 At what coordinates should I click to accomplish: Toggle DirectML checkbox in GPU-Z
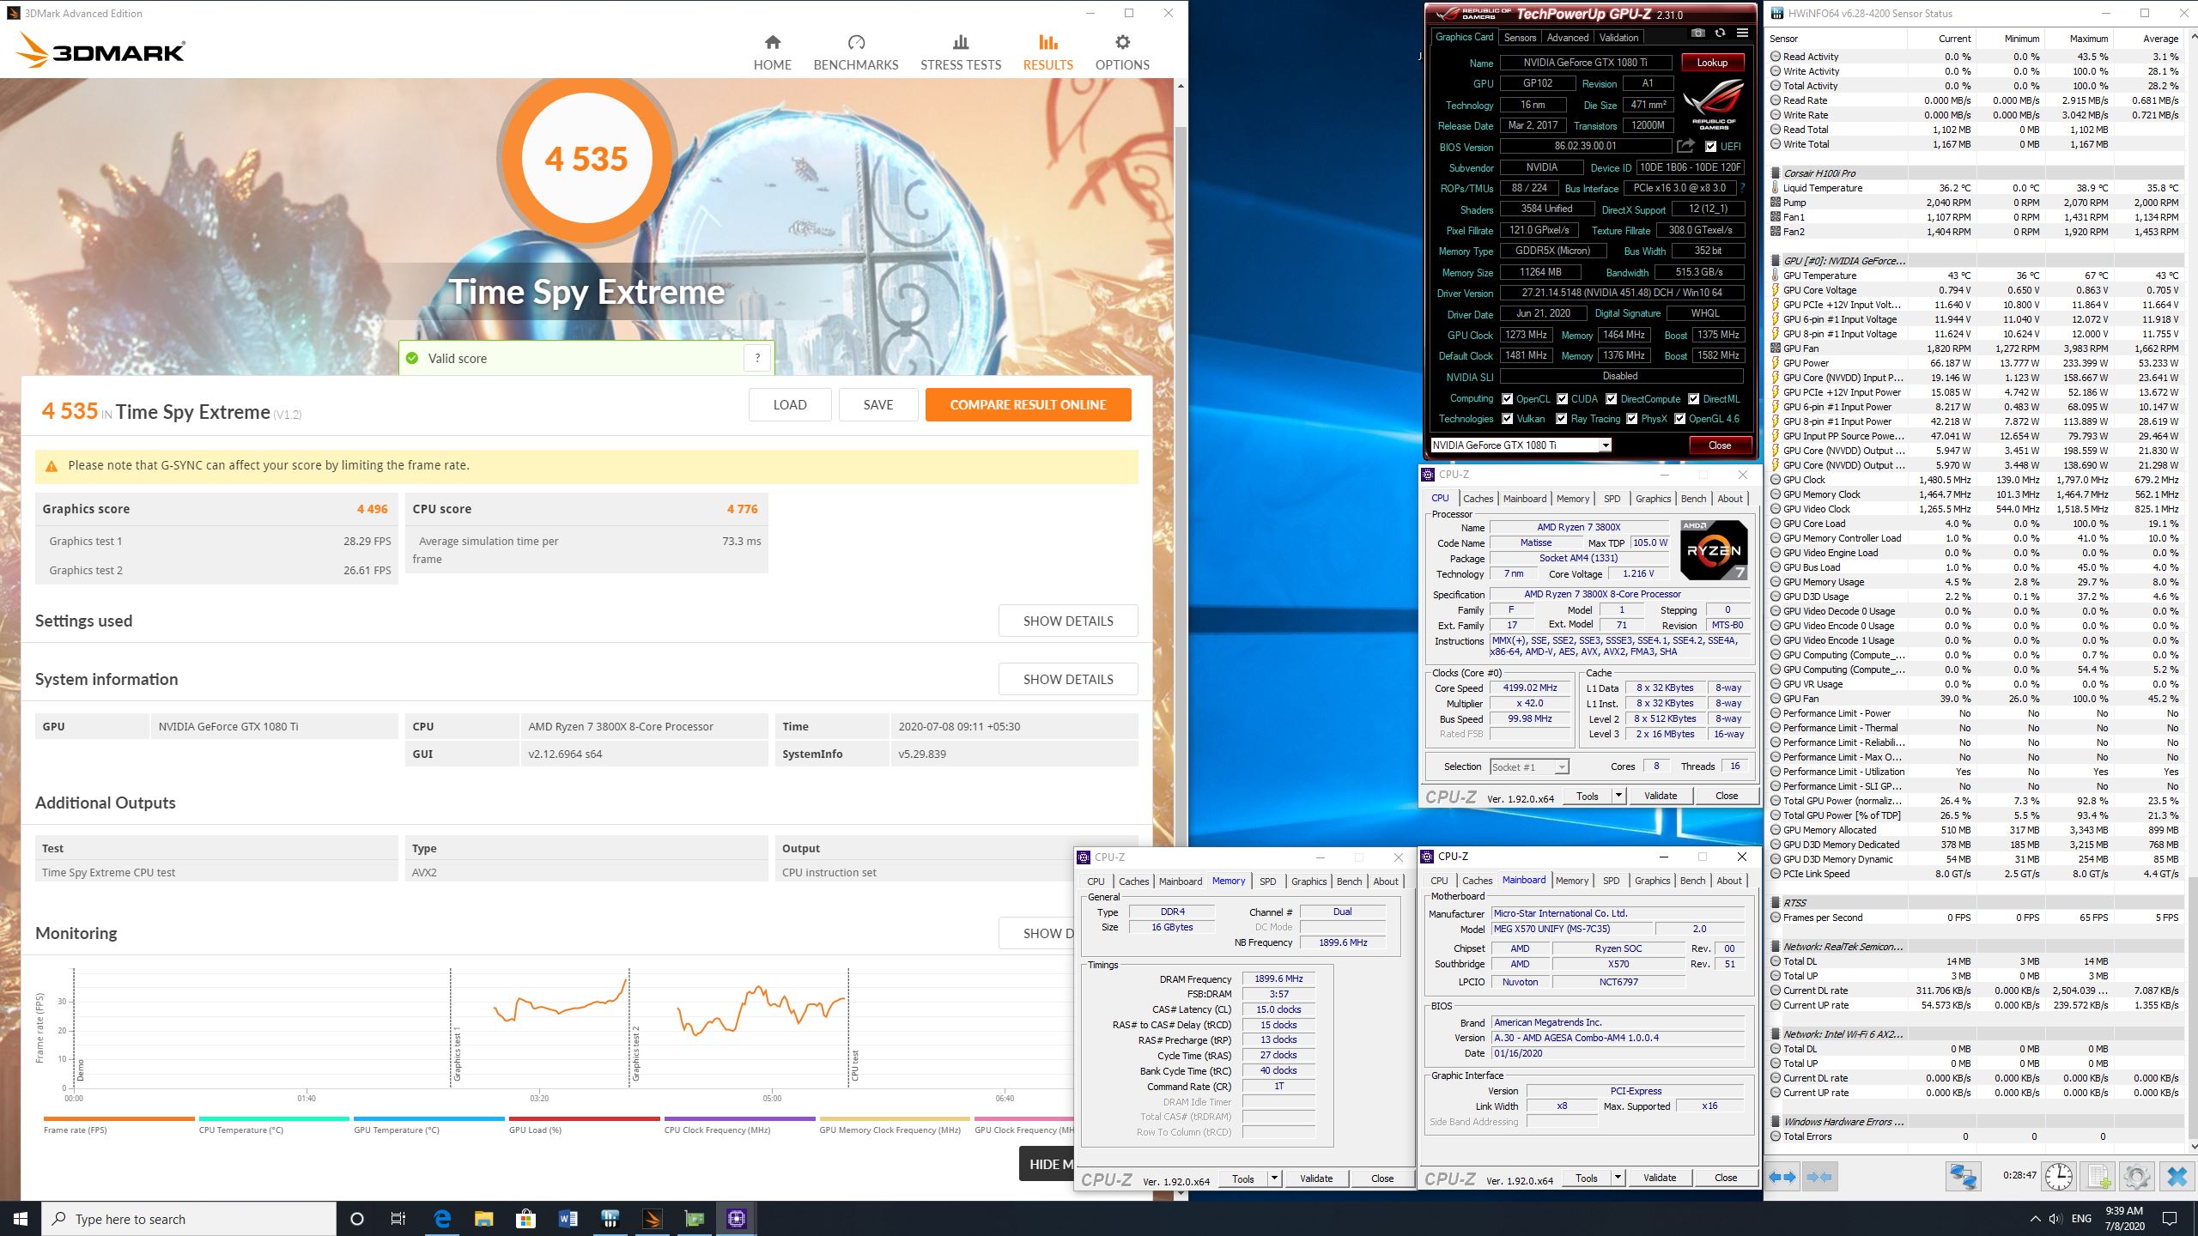pyautogui.click(x=1693, y=399)
